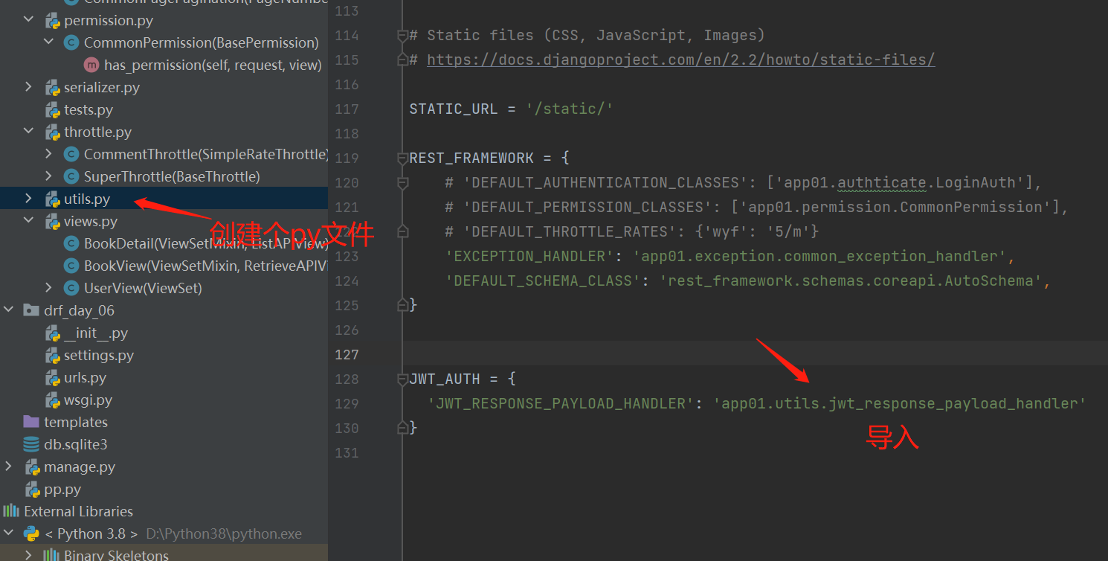
Task: Collapse the throttle.py node
Action: click(29, 132)
